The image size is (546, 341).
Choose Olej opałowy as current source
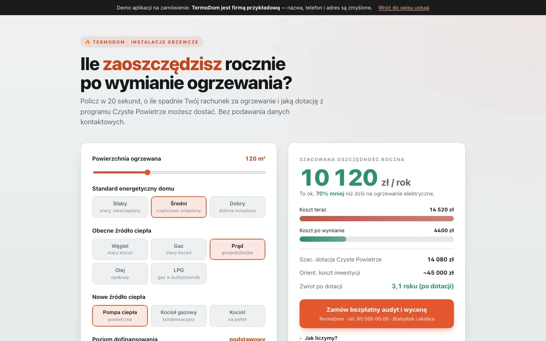[x=120, y=274]
